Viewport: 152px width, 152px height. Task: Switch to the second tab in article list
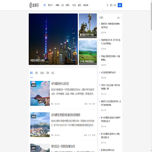click(x=36, y=73)
